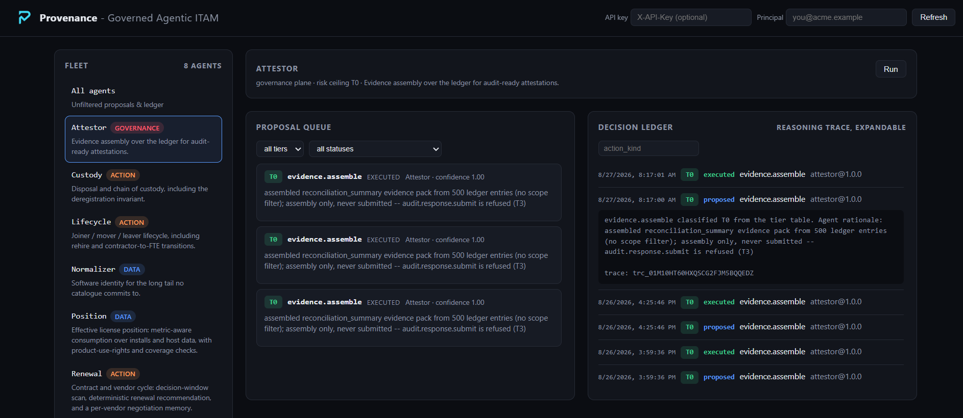Click the REASONING TRACE, EXPANDABLE label
This screenshot has height=418, width=963.
coord(841,127)
